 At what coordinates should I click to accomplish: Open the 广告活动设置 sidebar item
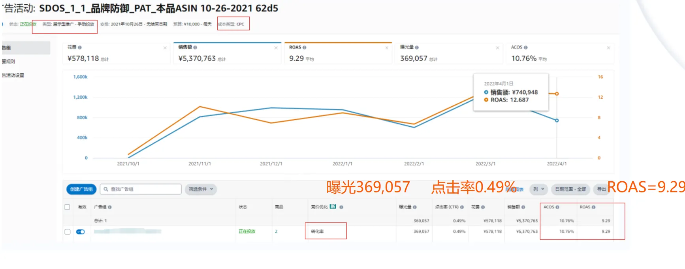[13, 75]
